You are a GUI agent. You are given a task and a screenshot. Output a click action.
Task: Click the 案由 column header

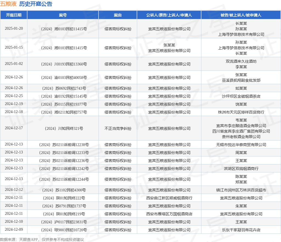click(118, 15)
